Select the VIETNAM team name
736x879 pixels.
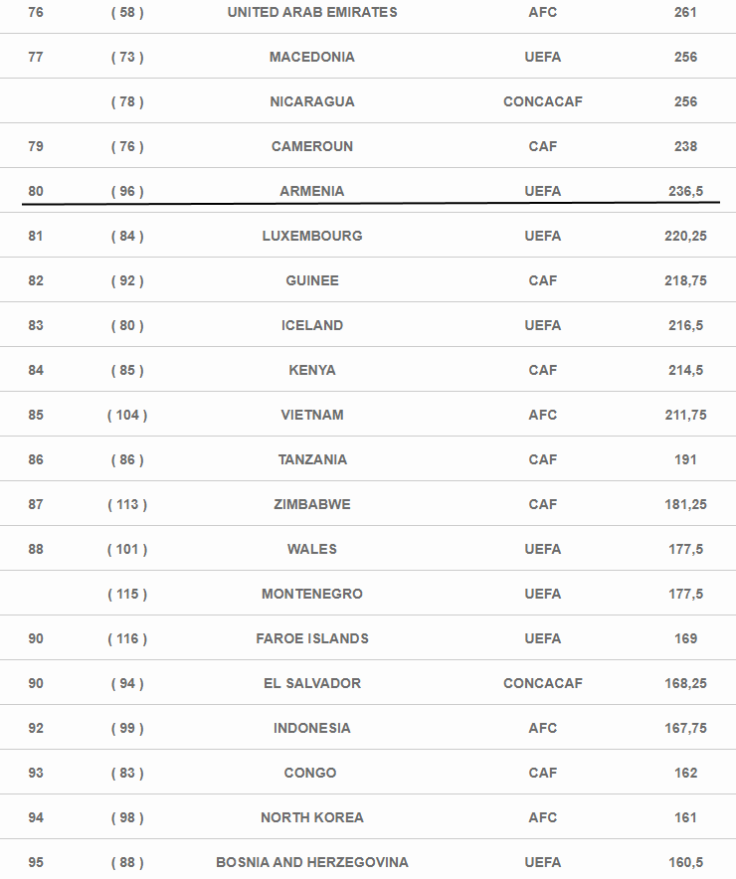pyautogui.click(x=312, y=416)
